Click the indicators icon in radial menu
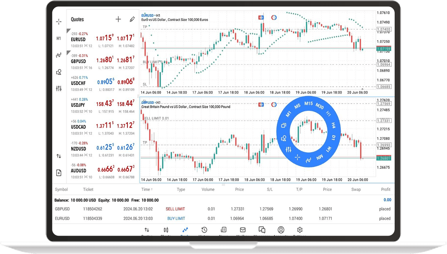This screenshot has width=447, height=254. click(308, 160)
